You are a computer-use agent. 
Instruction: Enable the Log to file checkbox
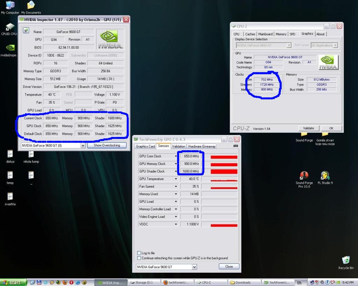click(139, 253)
